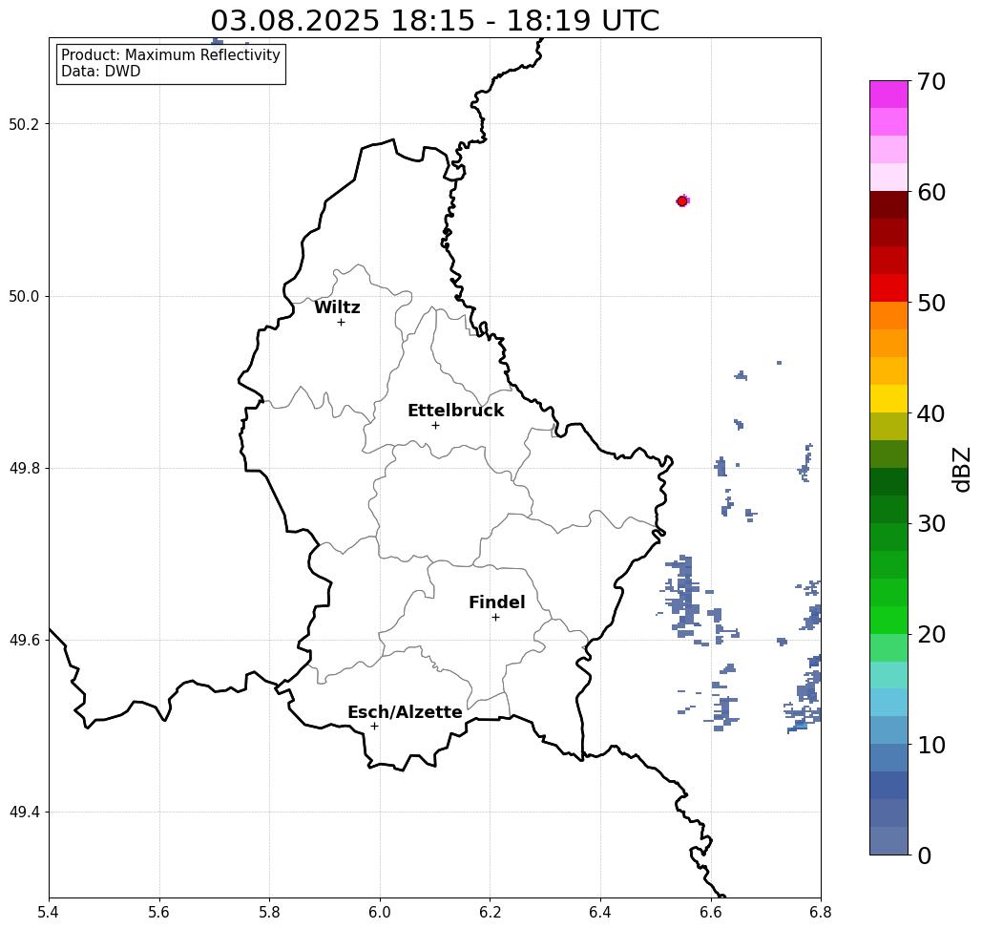Screen dimensions: 982x929
Task: Click the cross marker under Findel
Action: [x=495, y=618]
